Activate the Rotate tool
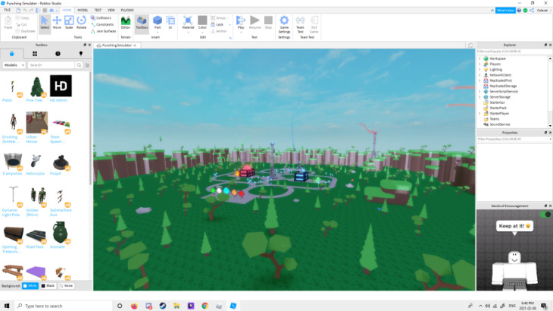 (x=82, y=23)
